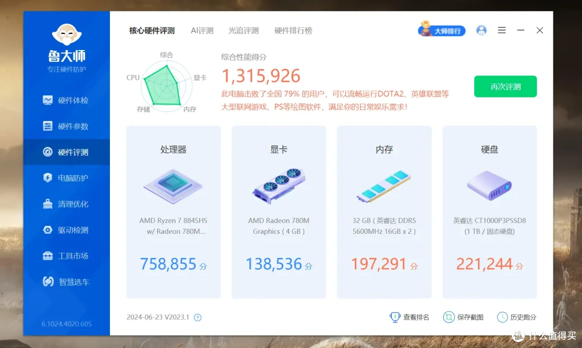This screenshot has height=348, width=582.
Task: Open 大师排行 trophy badge
Action: click(442, 30)
